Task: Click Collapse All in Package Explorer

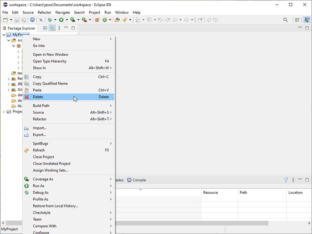Action: (x=45, y=28)
